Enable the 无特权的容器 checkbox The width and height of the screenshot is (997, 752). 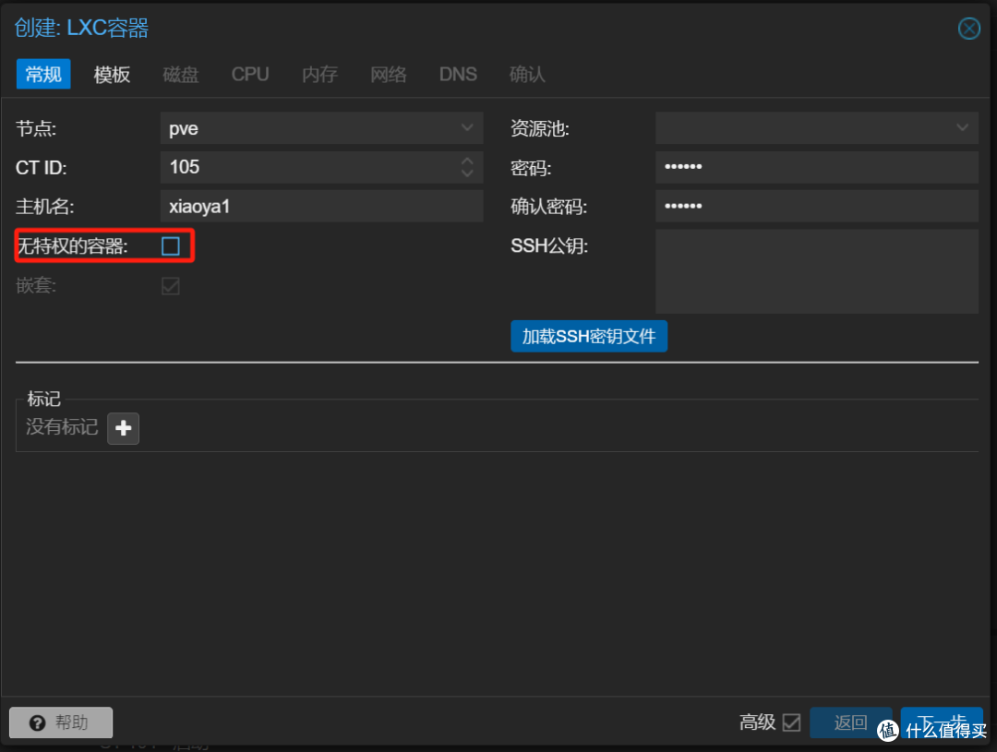pyautogui.click(x=169, y=245)
